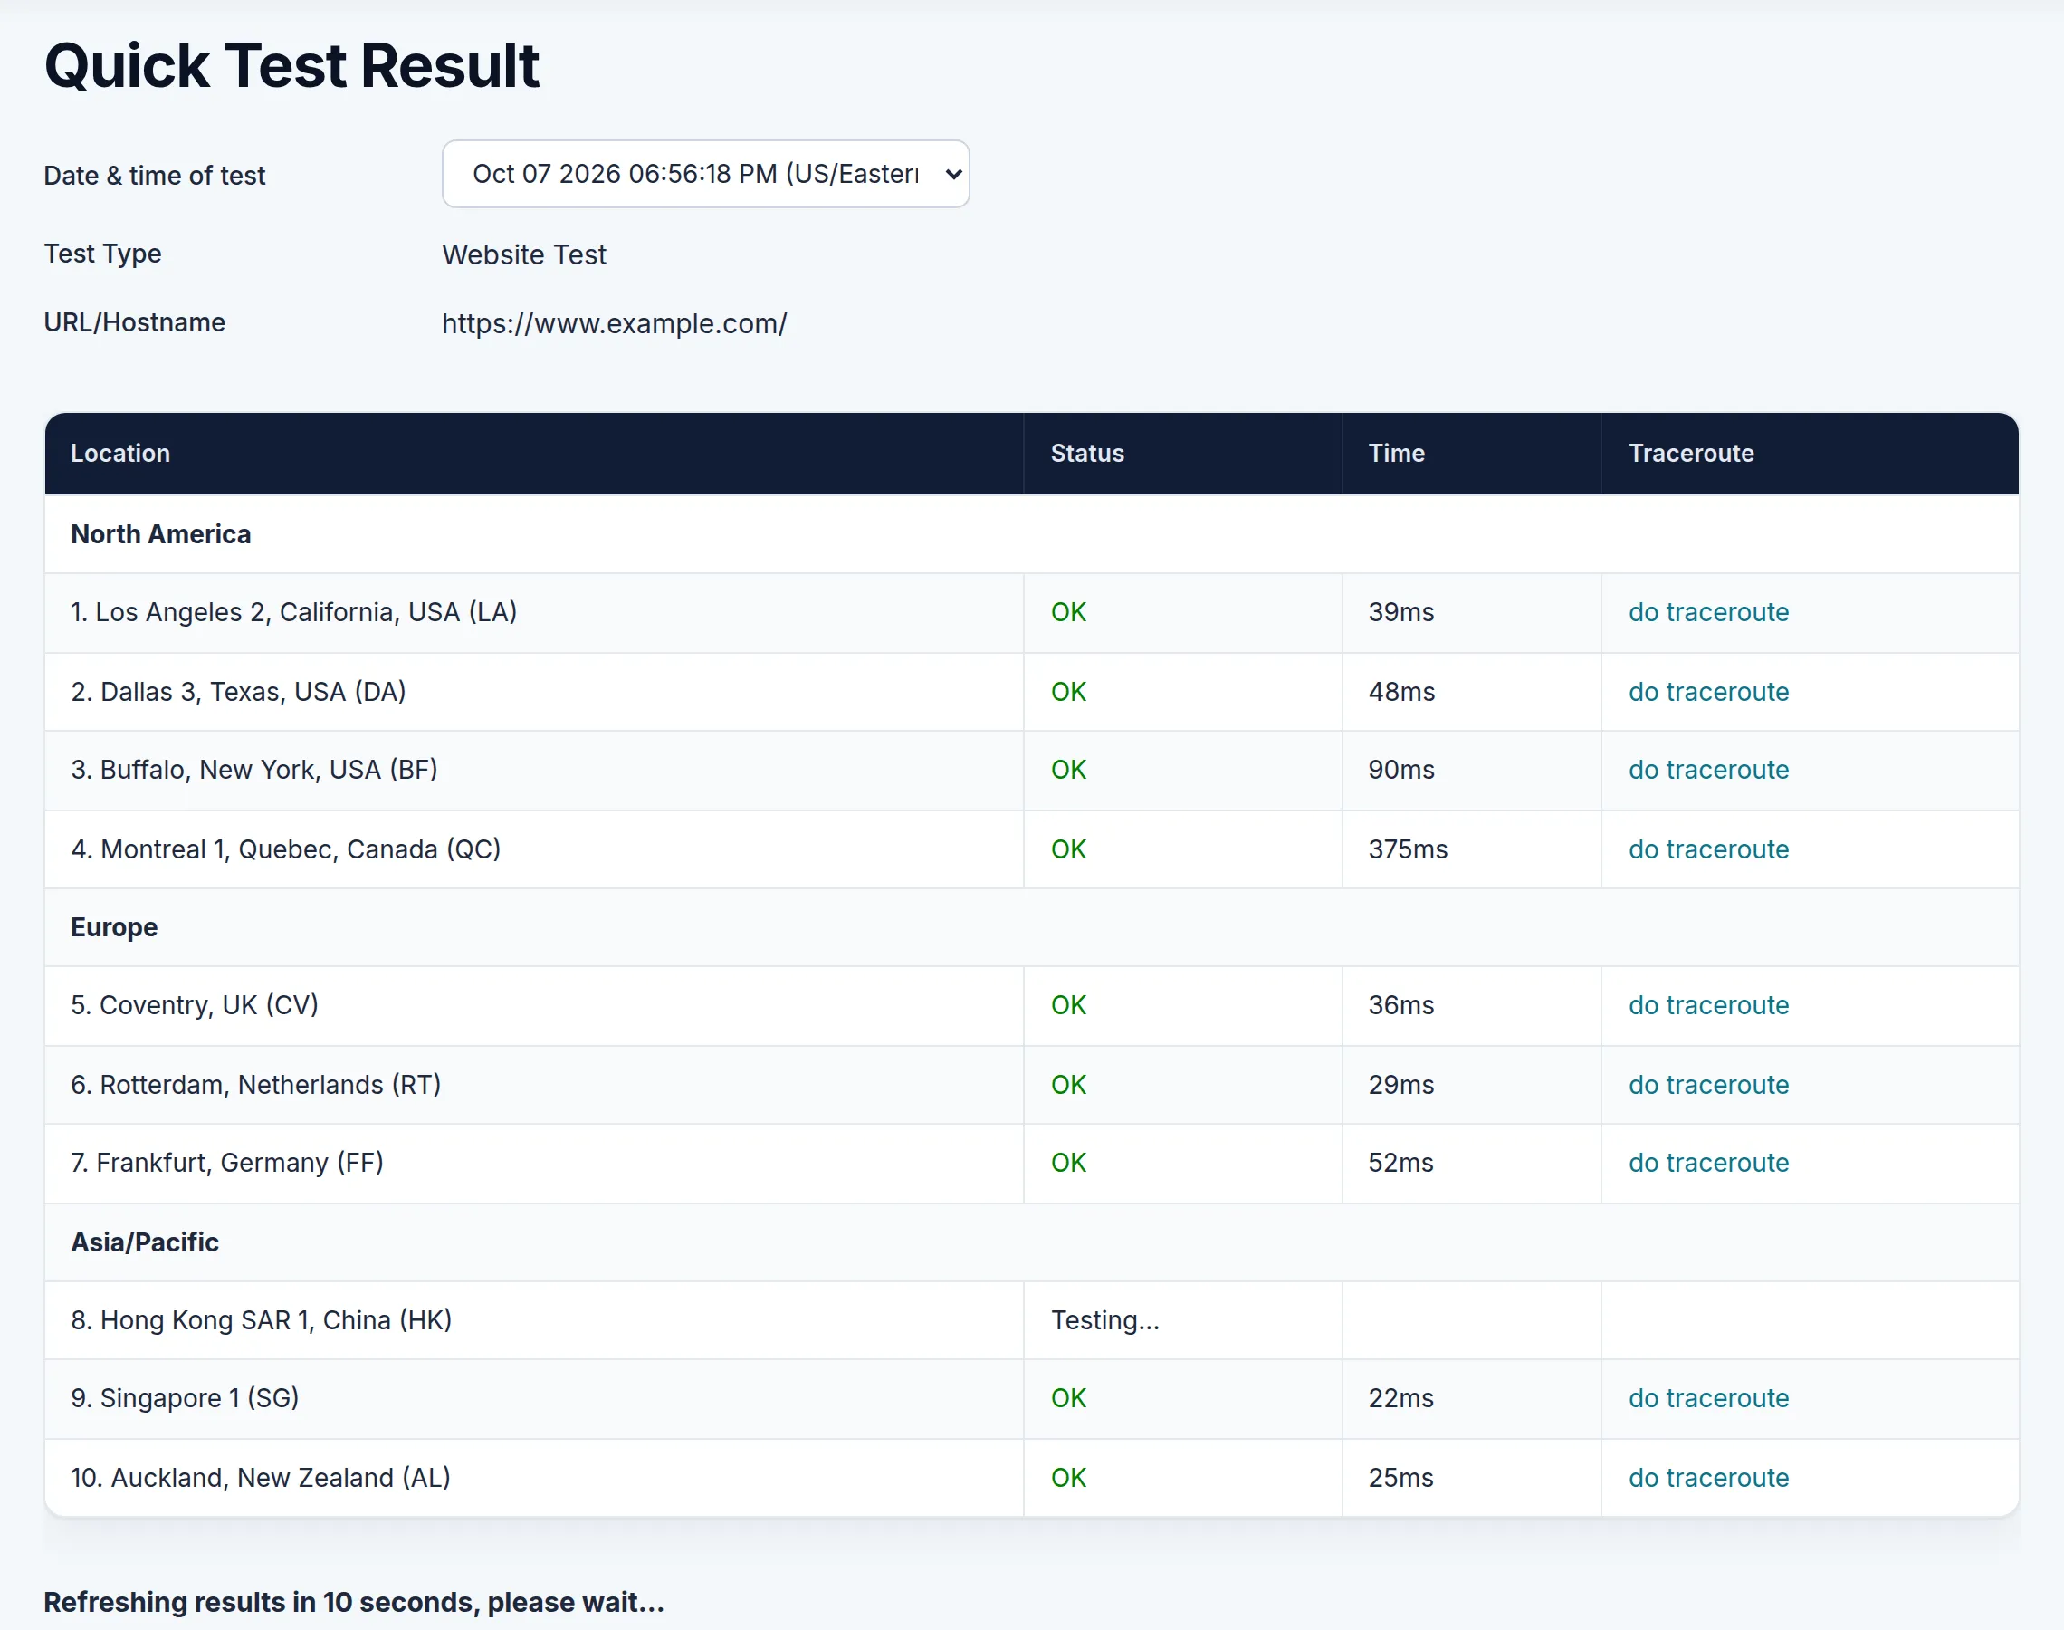Screen dimensions: 2064x1630
Task: Click the Website Test value
Action: click(523, 254)
